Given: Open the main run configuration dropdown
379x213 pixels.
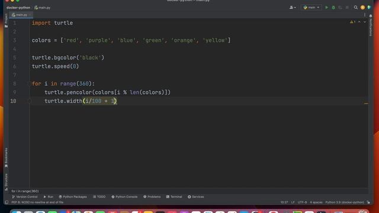Looking at the screenshot, I should (311, 8).
